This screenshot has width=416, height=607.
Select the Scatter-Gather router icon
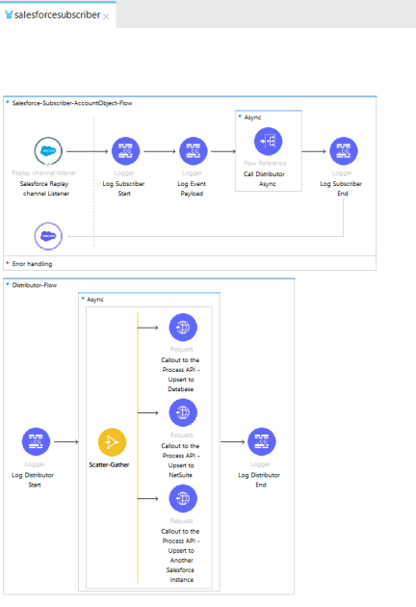pyautogui.click(x=112, y=442)
